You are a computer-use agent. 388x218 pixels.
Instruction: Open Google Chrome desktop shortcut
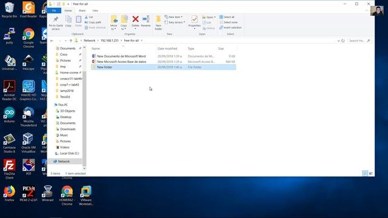(x=28, y=38)
